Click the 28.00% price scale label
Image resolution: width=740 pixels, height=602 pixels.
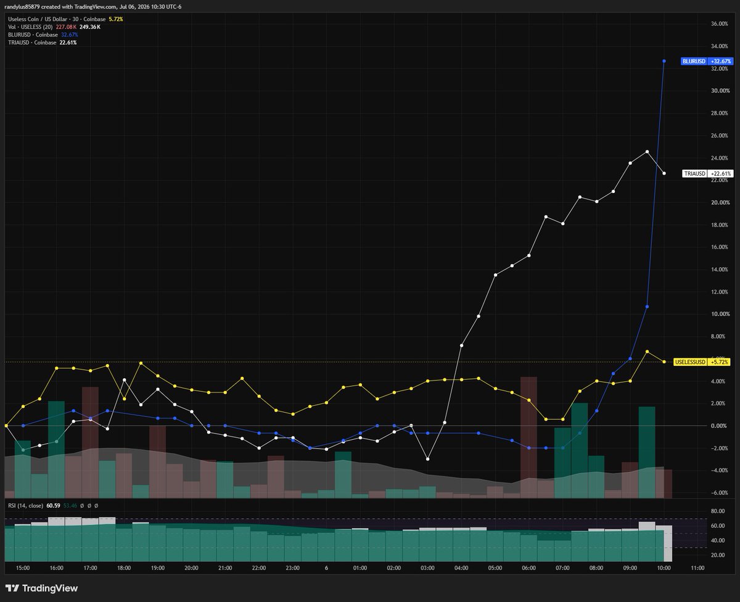coord(720,113)
